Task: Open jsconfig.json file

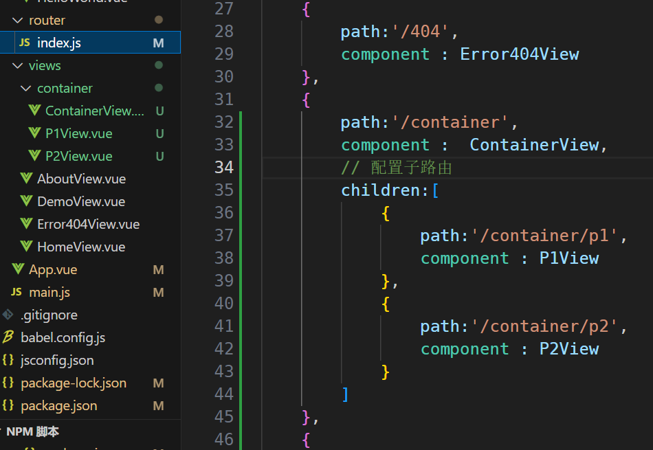Action: pyautogui.click(x=57, y=361)
